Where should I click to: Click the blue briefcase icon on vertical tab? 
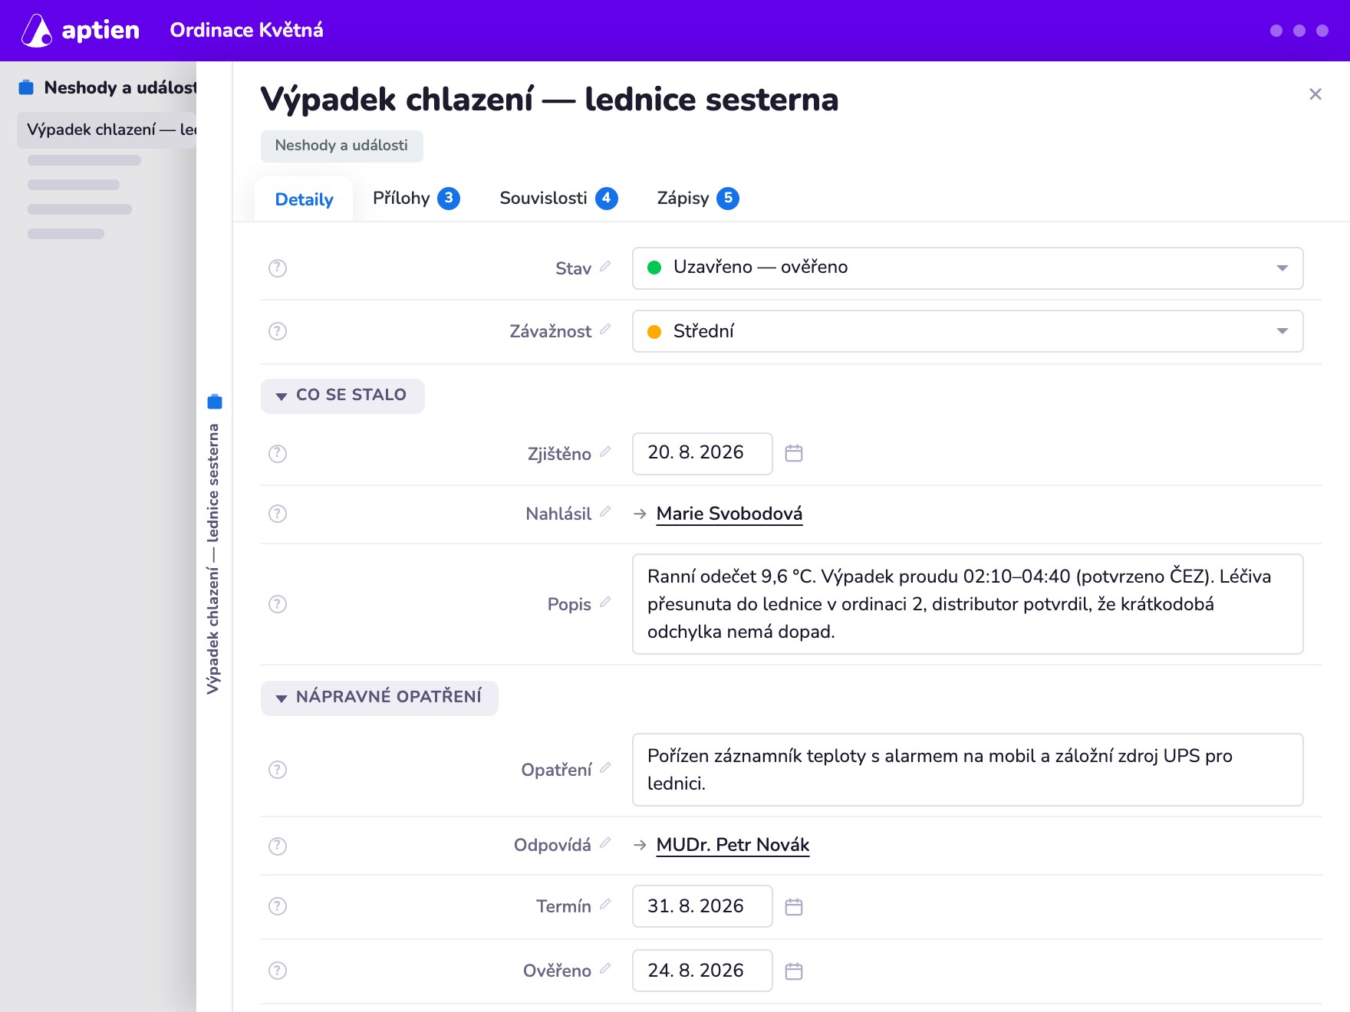pos(215,401)
